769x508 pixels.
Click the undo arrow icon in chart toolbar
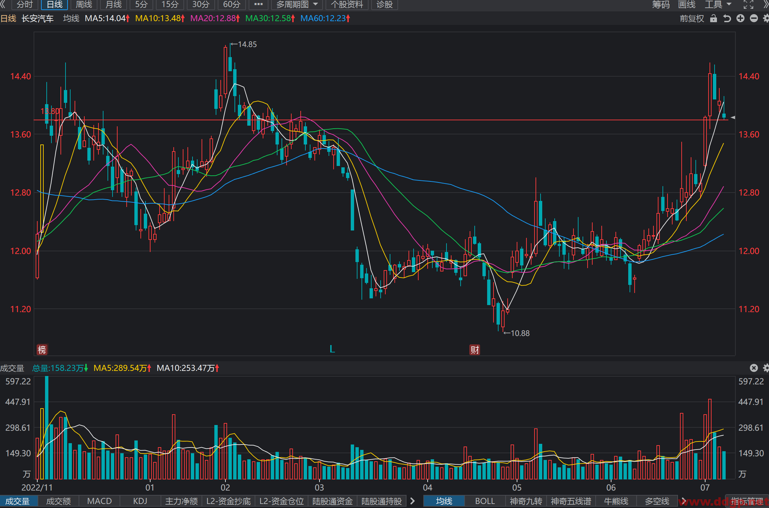pyautogui.click(x=727, y=18)
